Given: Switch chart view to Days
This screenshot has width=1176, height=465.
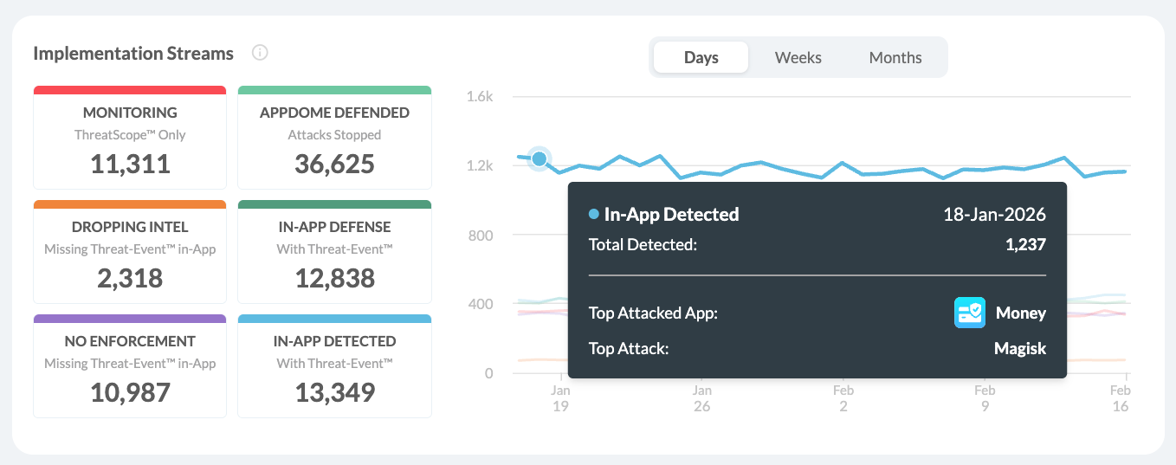Looking at the screenshot, I should 701,58.
